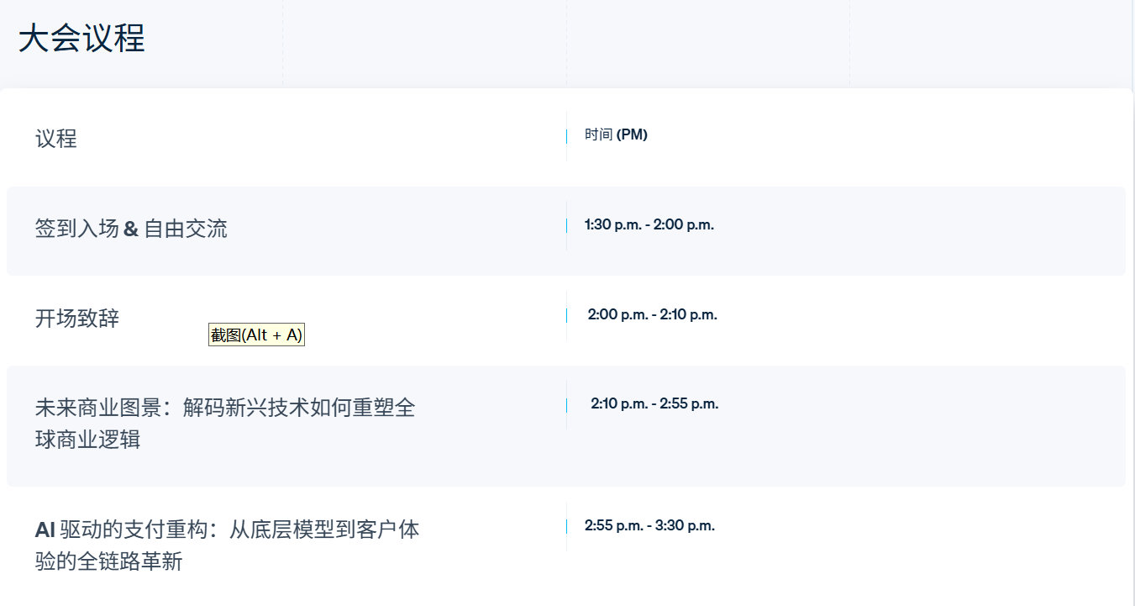The image size is (1135, 606).
Task: Click the 2:10 p.m. - 2:55 p.m. time slot
Action: pos(654,403)
